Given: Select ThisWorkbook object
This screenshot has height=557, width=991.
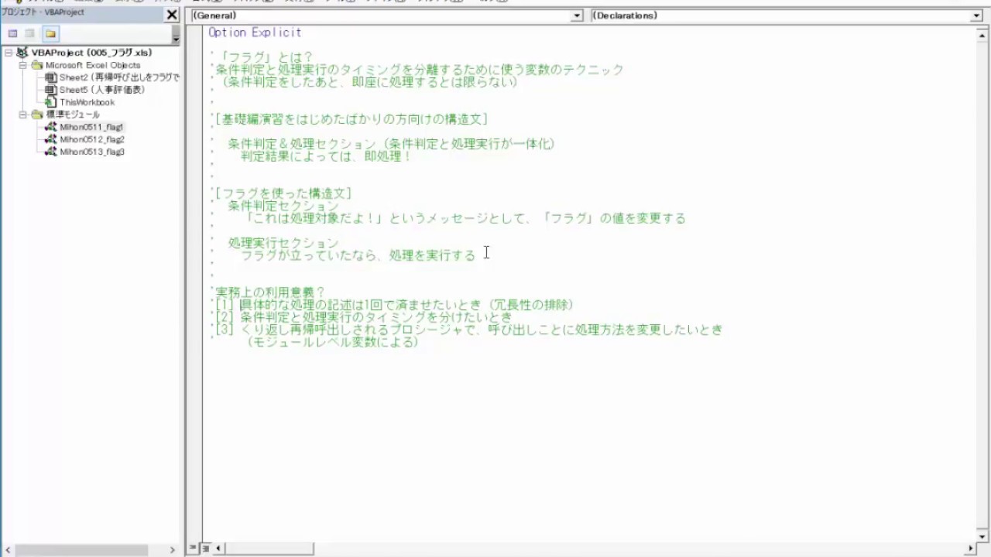Looking at the screenshot, I should tap(87, 102).
